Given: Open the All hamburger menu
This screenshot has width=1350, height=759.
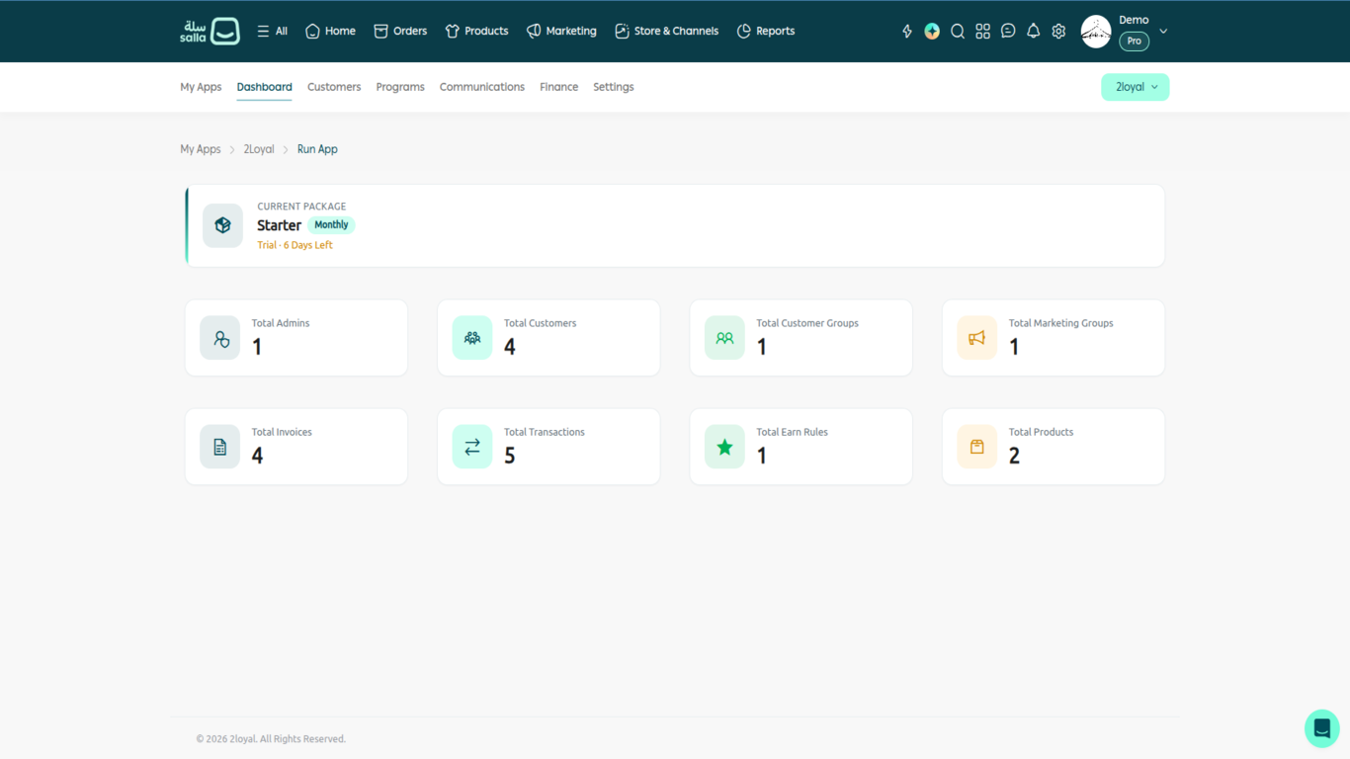Looking at the screenshot, I should pyautogui.click(x=272, y=32).
